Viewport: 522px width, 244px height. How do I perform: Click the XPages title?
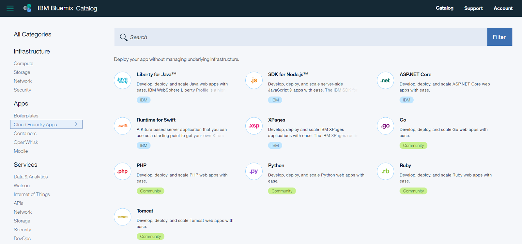(x=277, y=120)
